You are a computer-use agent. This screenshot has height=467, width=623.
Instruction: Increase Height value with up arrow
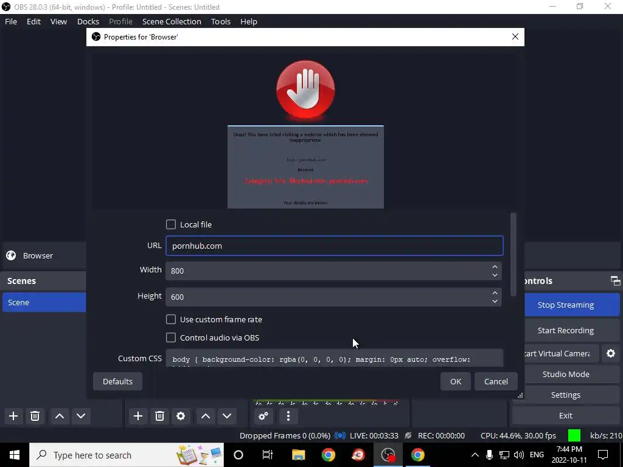495,293
